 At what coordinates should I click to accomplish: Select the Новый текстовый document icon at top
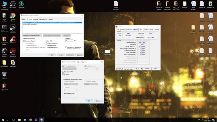tap(116, 5)
